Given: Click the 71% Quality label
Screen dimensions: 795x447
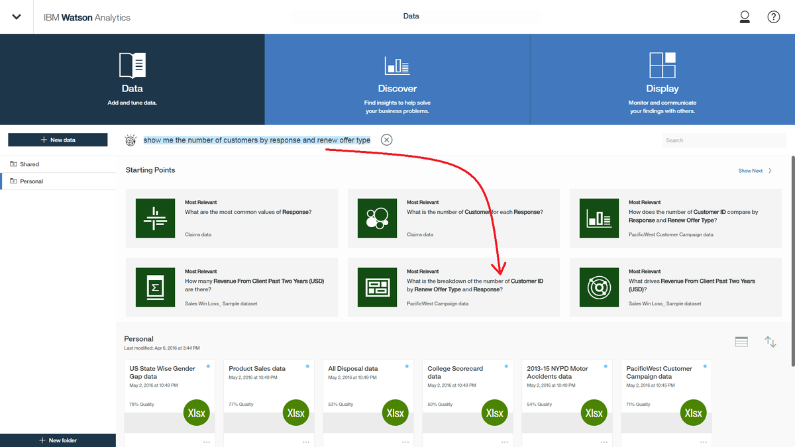Looking at the screenshot, I should click(639, 405).
